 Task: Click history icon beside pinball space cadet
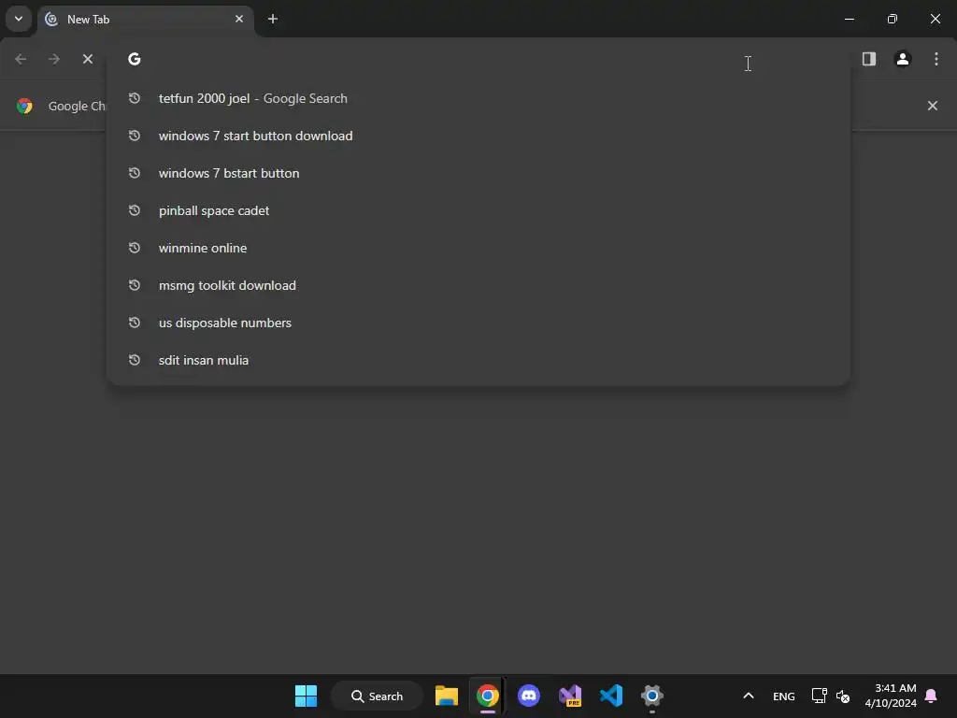pos(135,210)
